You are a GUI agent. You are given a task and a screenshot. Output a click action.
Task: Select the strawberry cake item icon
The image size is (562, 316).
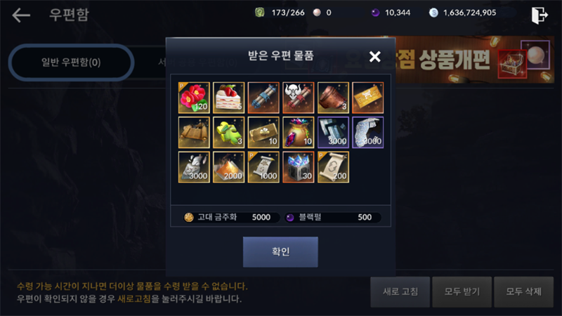point(229,98)
